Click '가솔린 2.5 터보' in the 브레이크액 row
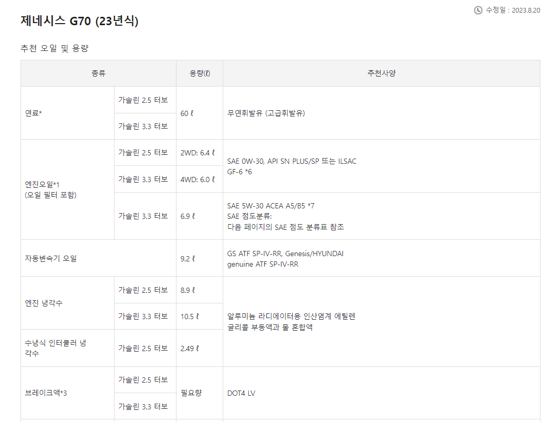The height and width of the screenshot is (422, 541). (x=143, y=379)
